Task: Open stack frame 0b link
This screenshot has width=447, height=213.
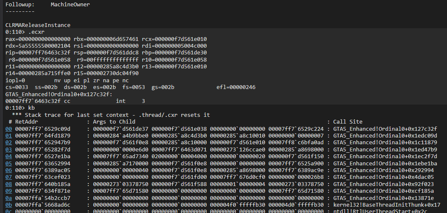Action: 8,205
